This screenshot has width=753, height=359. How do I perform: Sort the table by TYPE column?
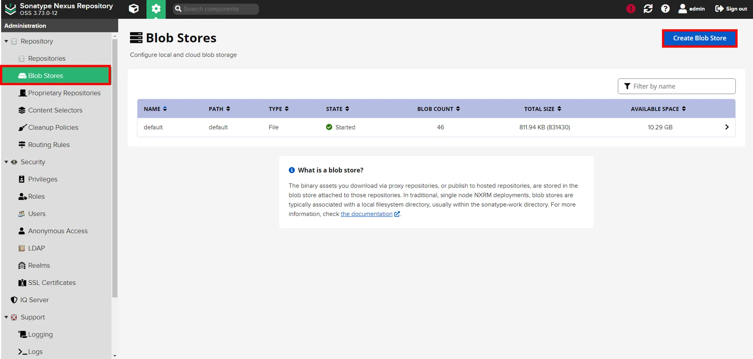[x=279, y=109]
